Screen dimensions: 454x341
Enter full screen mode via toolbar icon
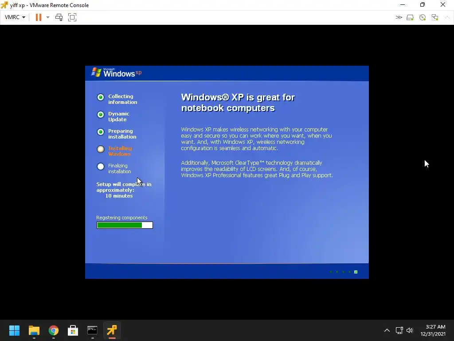tap(72, 17)
